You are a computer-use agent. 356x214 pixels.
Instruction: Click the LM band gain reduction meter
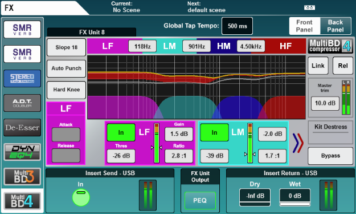click(x=250, y=143)
